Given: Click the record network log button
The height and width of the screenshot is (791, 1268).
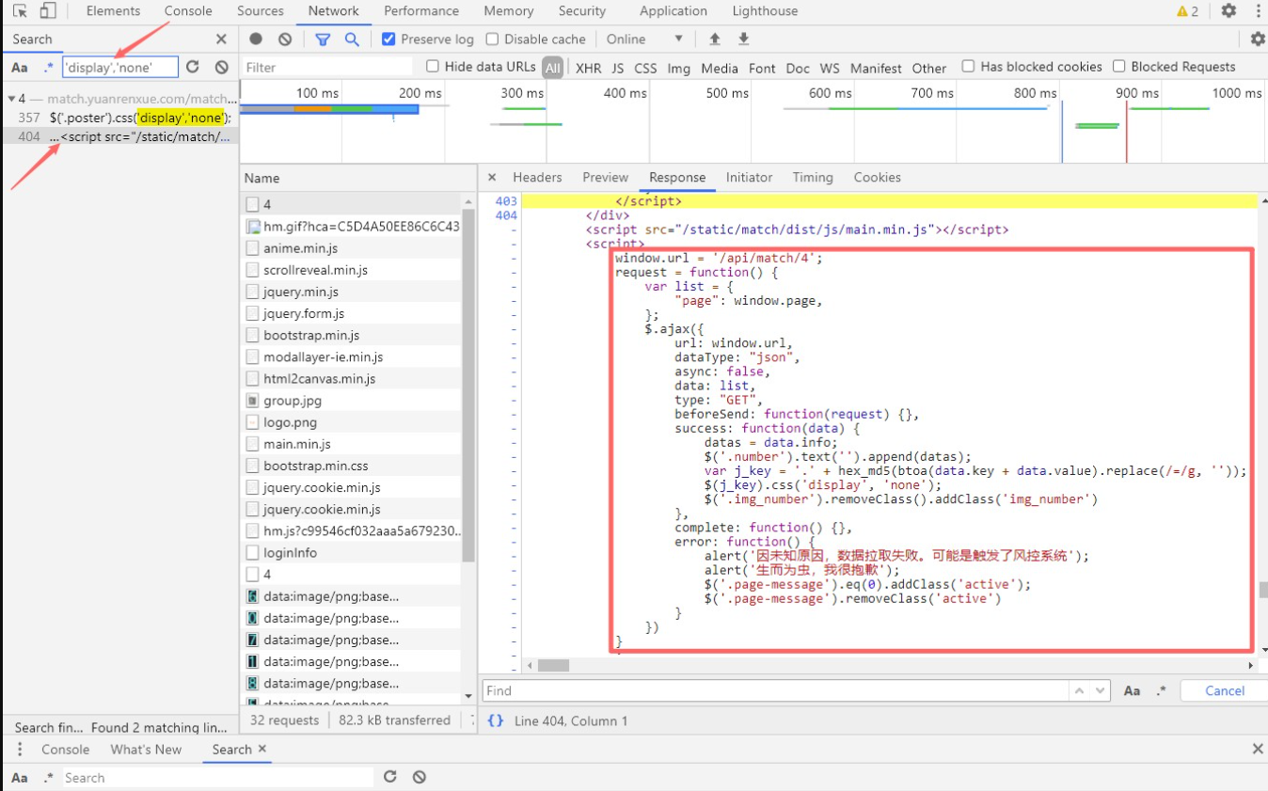Looking at the screenshot, I should pyautogui.click(x=256, y=40).
